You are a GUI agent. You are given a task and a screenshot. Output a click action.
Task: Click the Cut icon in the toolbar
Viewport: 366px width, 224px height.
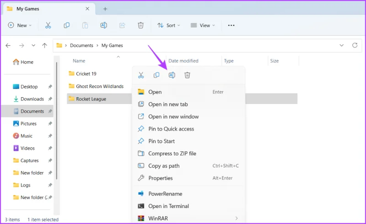pos(48,26)
